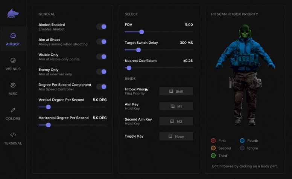Click the BINDS section header

point(130,79)
